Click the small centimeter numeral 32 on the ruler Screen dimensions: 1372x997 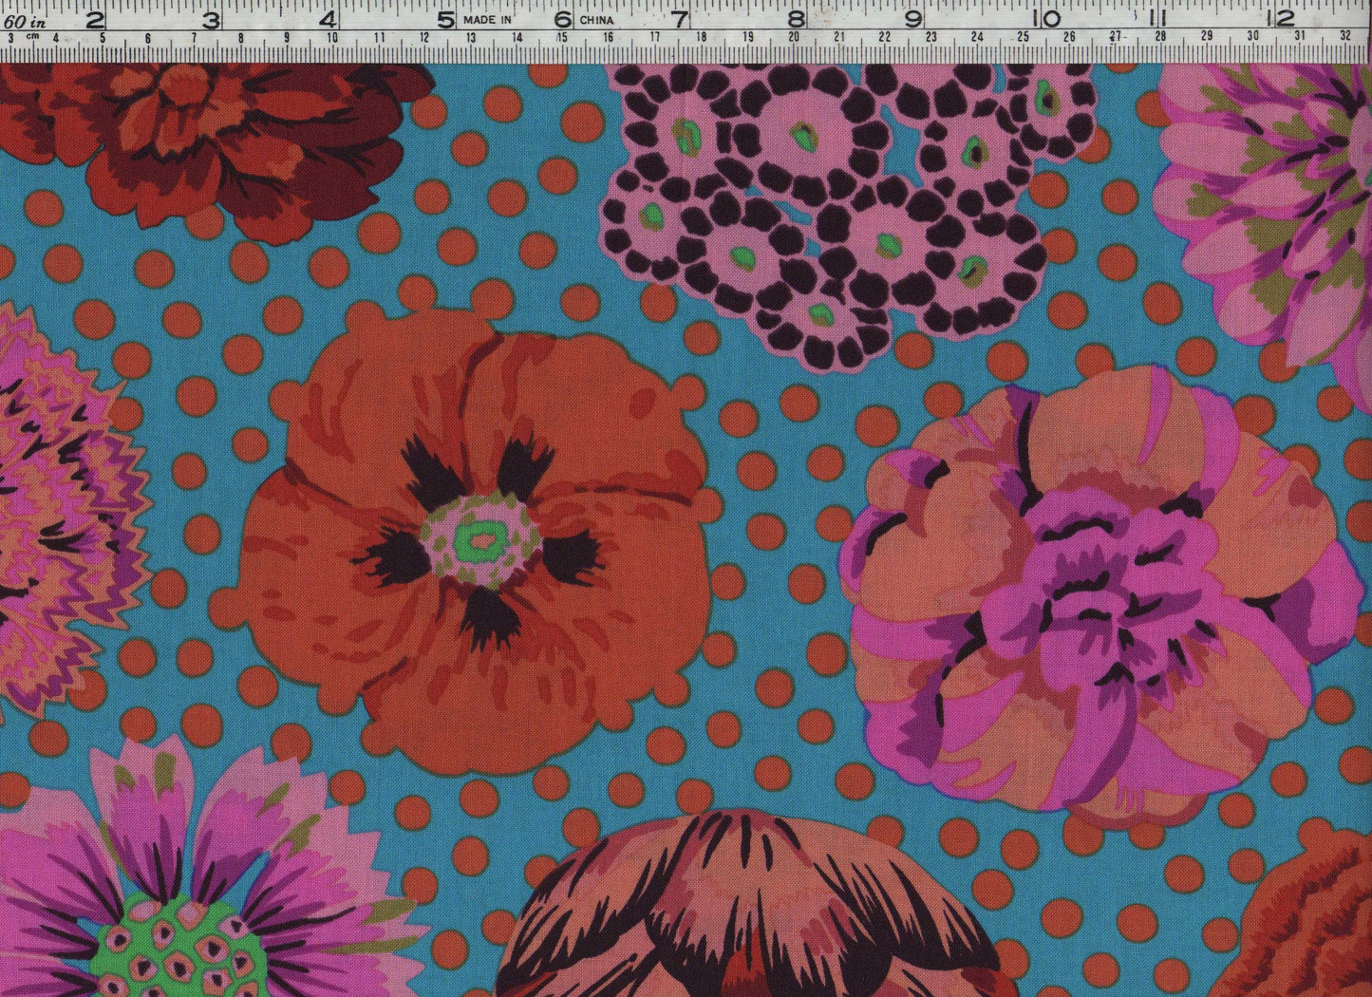point(1345,37)
